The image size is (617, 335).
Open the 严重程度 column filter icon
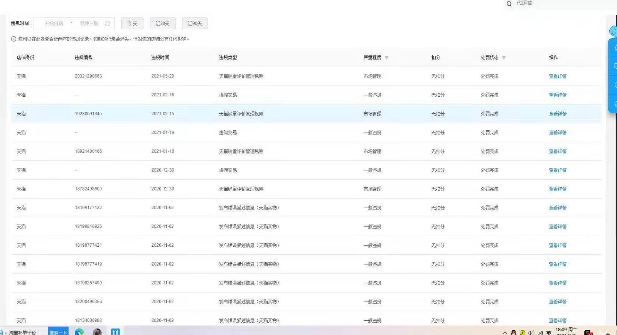point(386,58)
